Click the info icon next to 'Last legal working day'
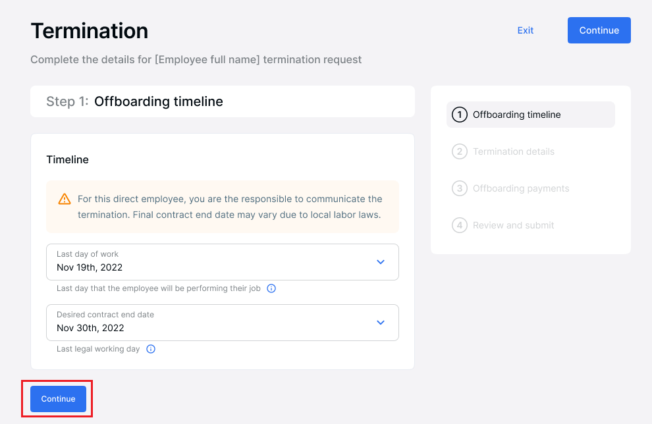The height and width of the screenshot is (424, 652). click(150, 349)
